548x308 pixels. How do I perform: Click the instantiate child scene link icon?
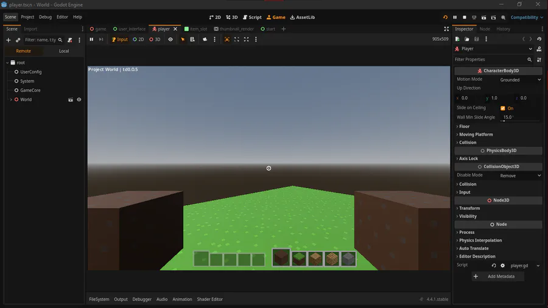pos(18,40)
